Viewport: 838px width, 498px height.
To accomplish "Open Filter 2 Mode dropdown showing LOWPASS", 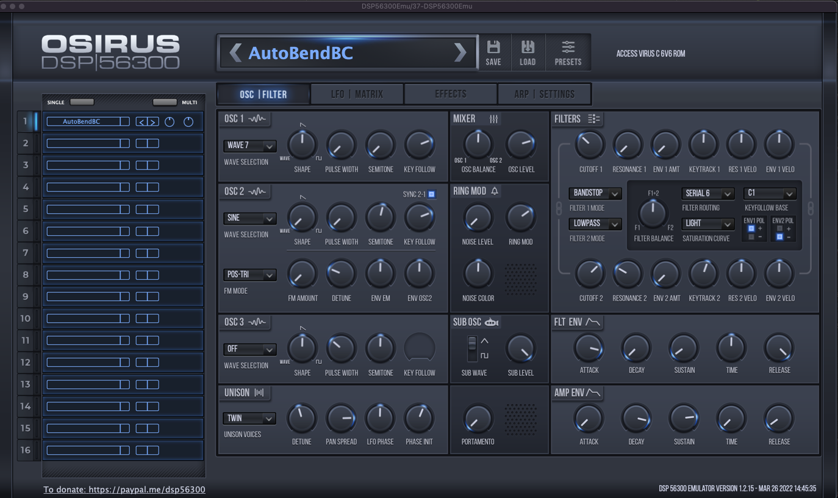I will (595, 224).
